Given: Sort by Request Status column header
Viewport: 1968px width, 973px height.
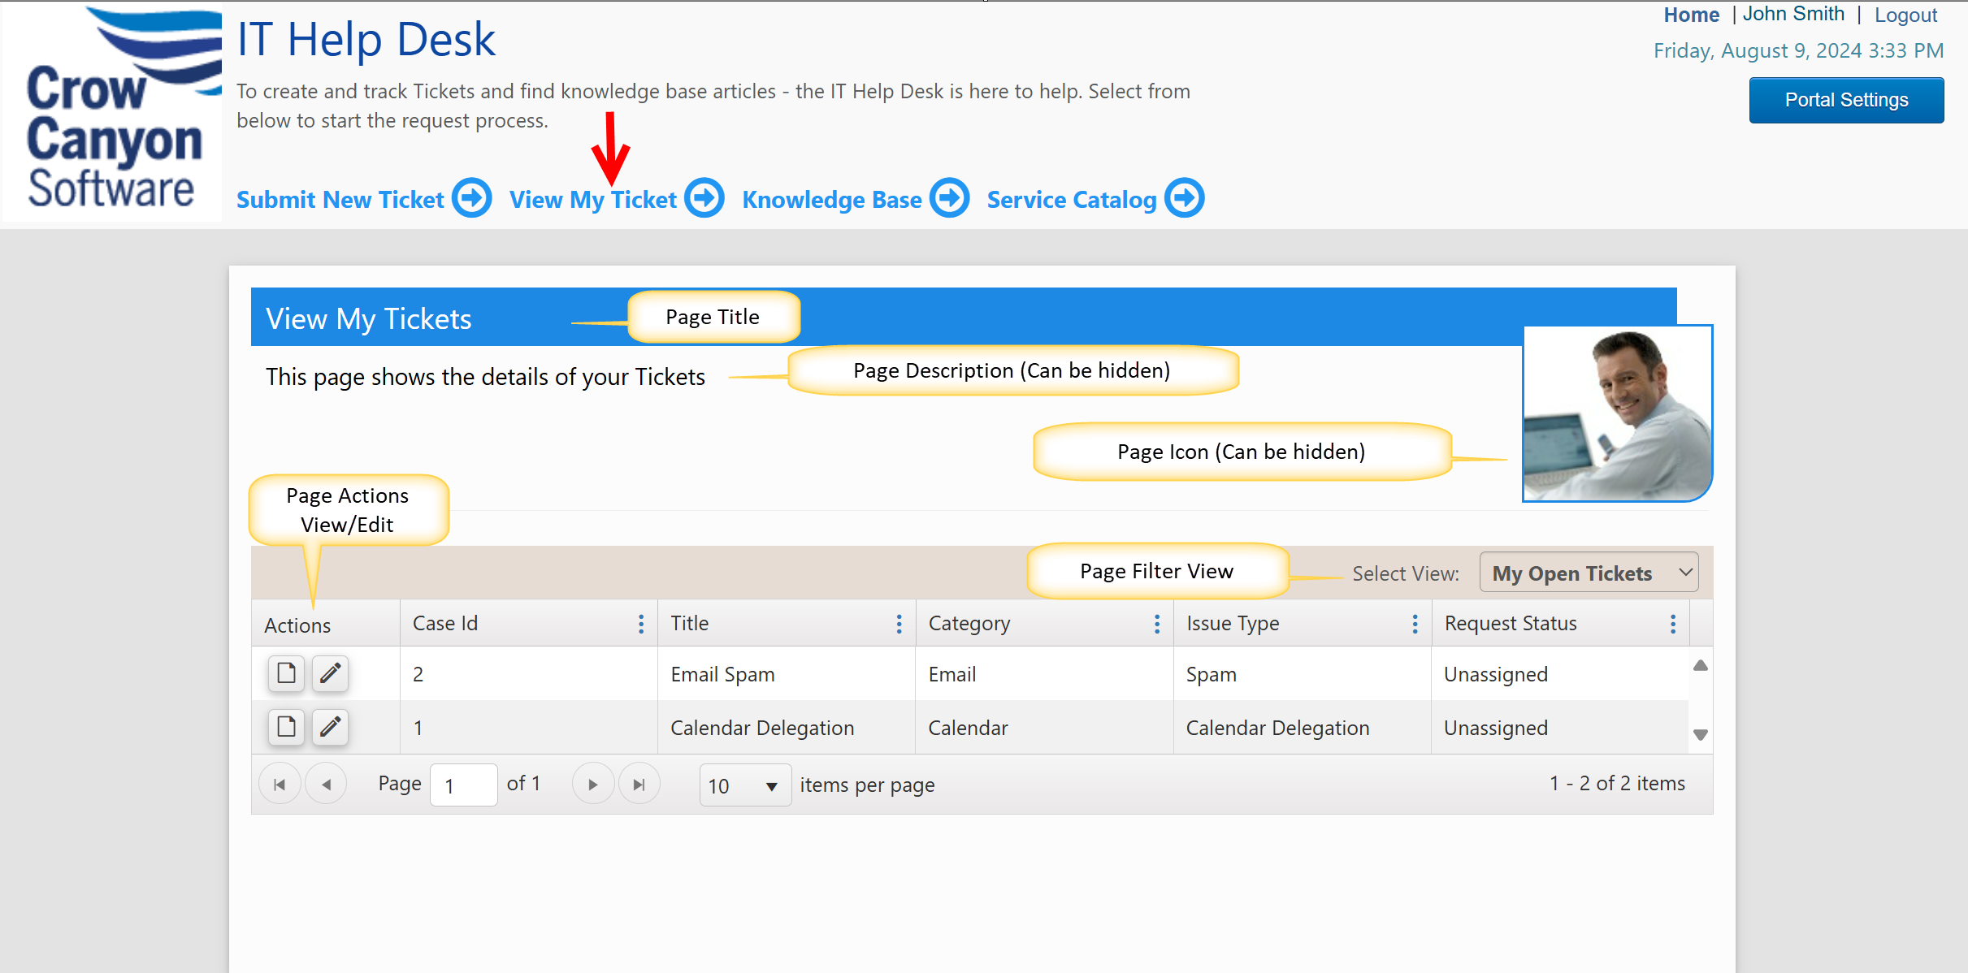Looking at the screenshot, I should click(1511, 623).
